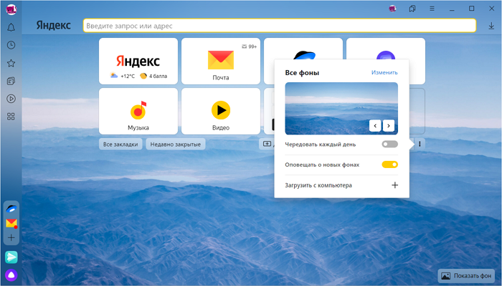Click profile avatar in title bar
The height and width of the screenshot is (286, 502).
[x=392, y=9]
